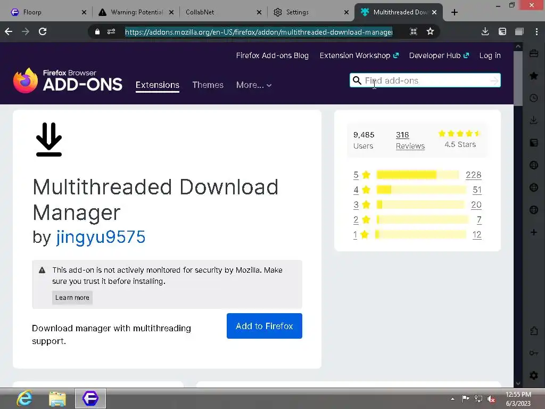This screenshot has height=409, width=545.
Task: Open Internet Explorer from the taskbar
Action: click(x=24, y=398)
